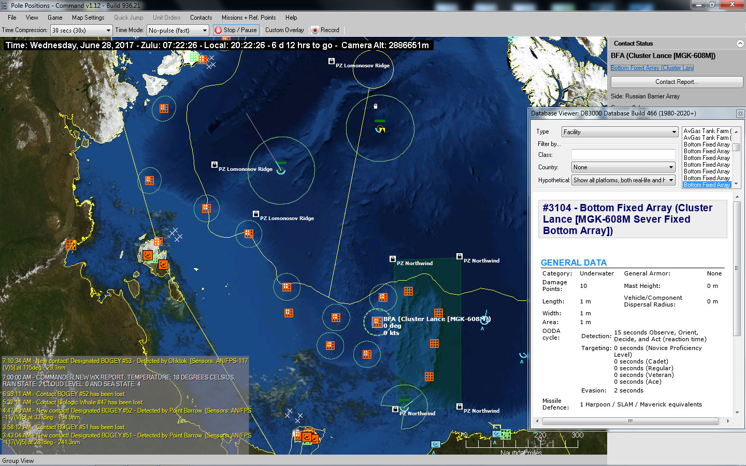Toggle Stop / Pause on the simulation
Image resolution: width=746 pixels, height=466 pixels.
pos(236,30)
